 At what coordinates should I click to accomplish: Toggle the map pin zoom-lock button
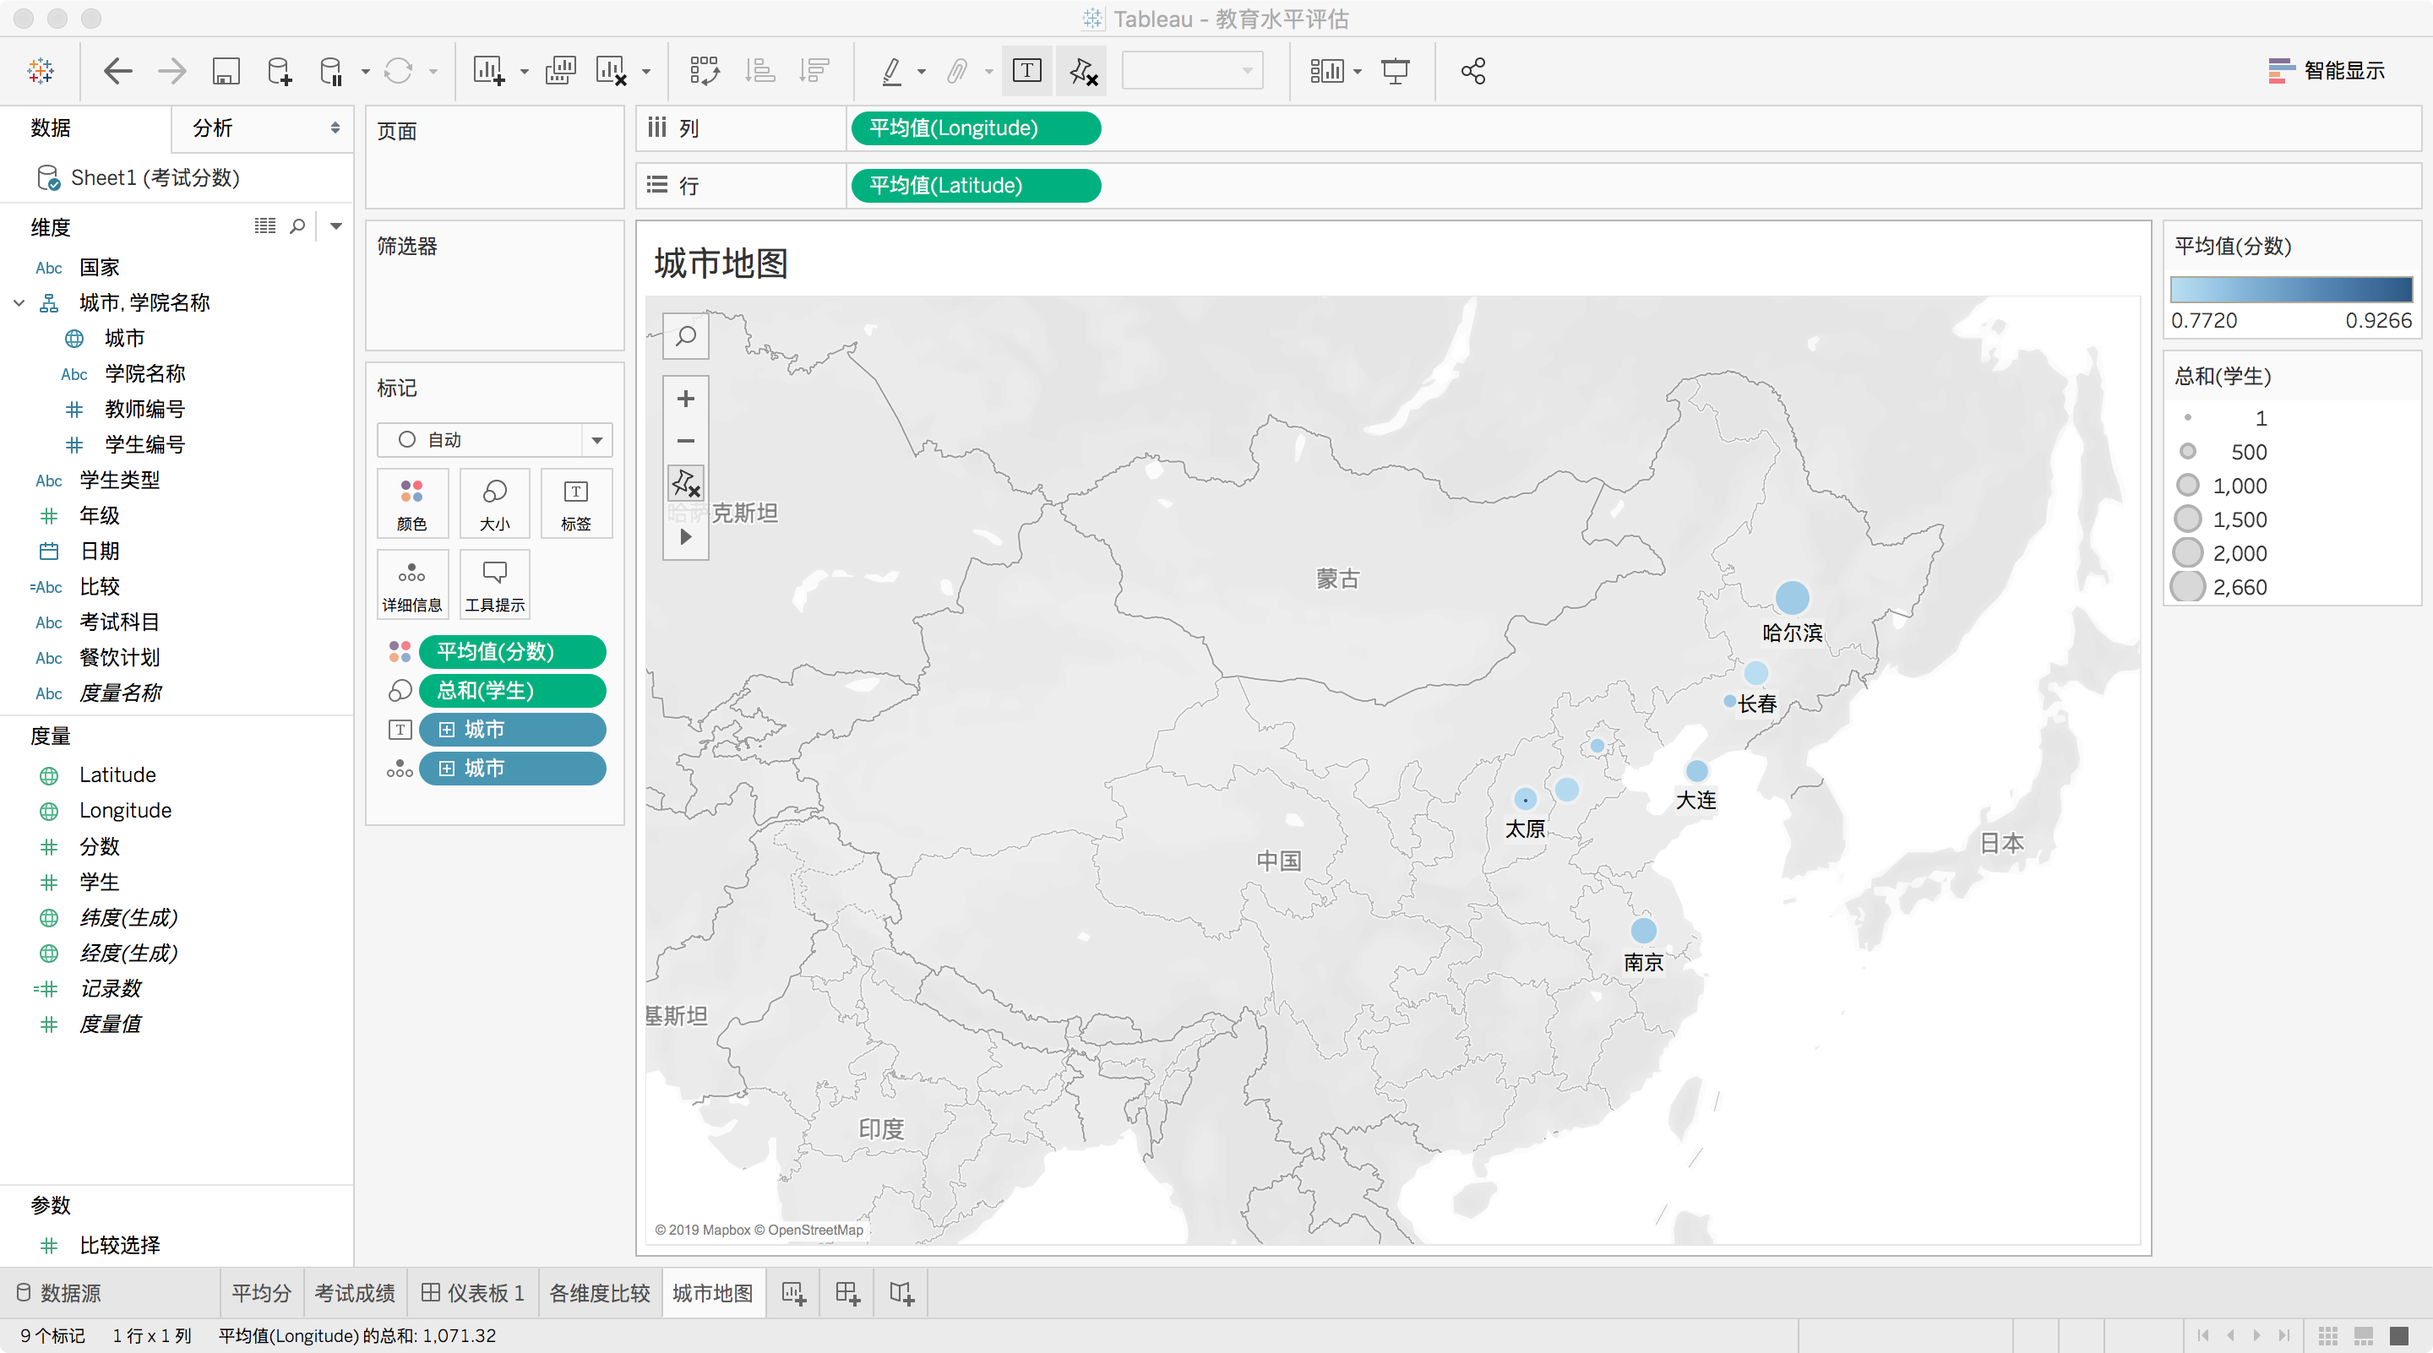[687, 482]
